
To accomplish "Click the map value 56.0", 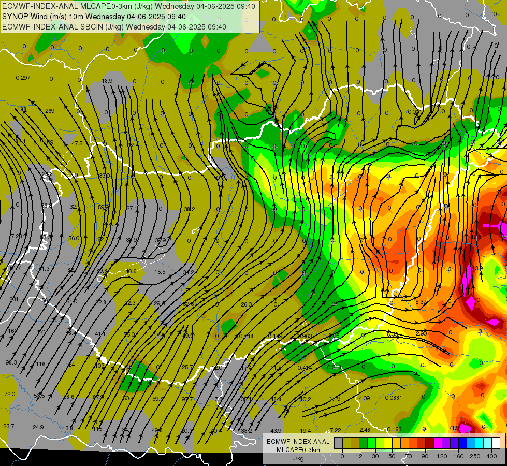I will (74, 238).
